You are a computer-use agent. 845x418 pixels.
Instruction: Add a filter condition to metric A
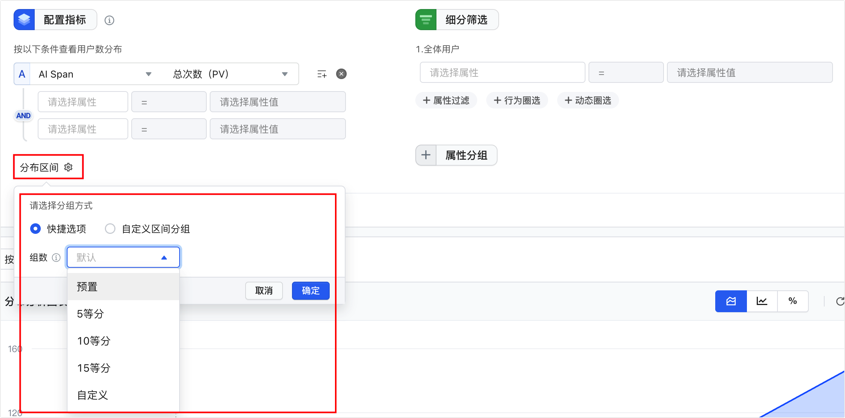322,74
